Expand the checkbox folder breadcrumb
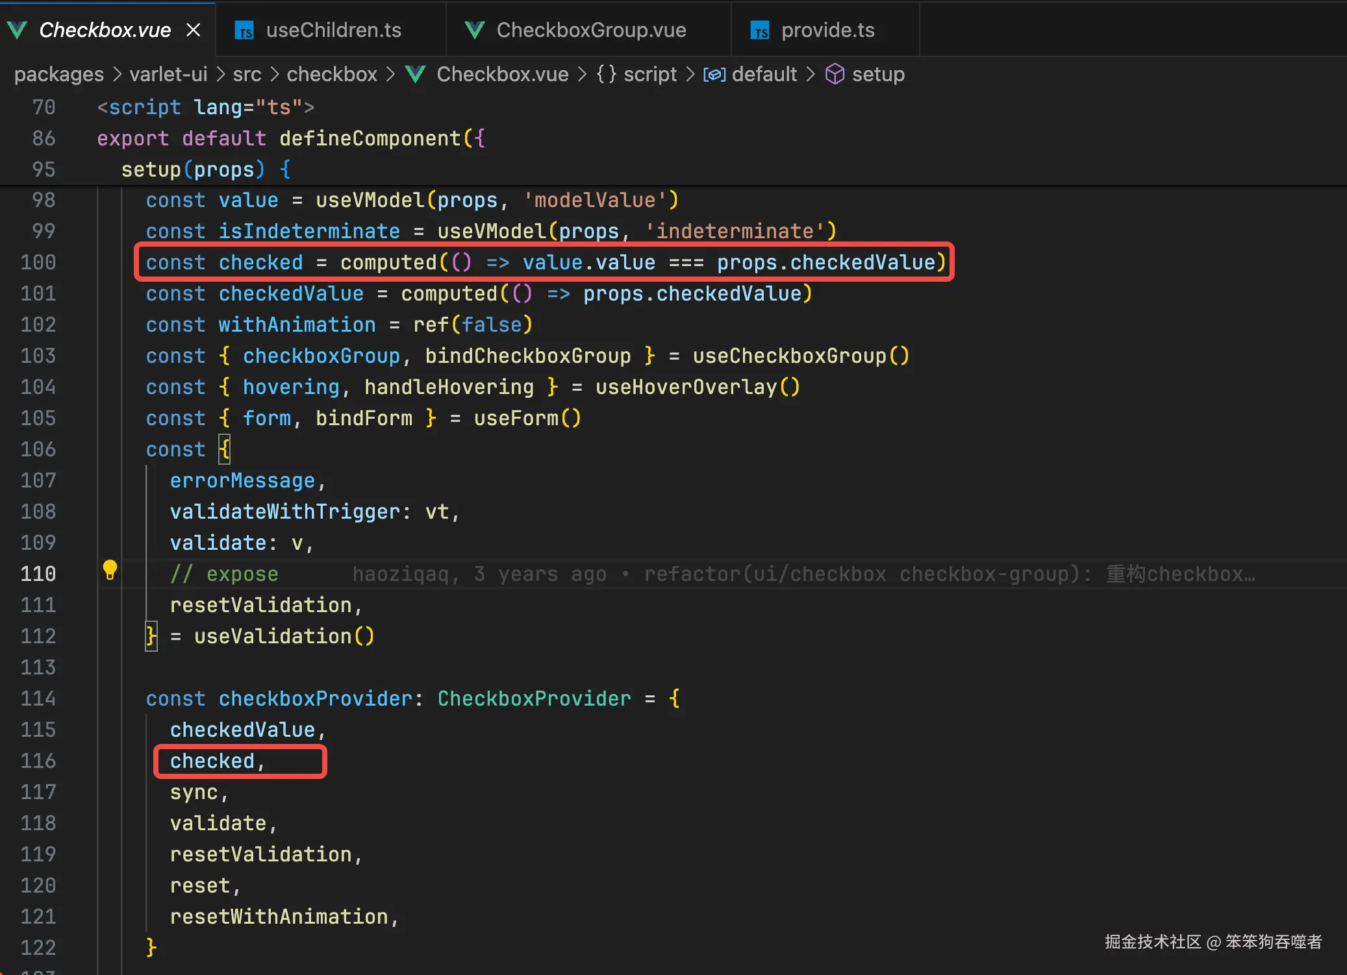The image size is (1347, 975). pos(332,74)
